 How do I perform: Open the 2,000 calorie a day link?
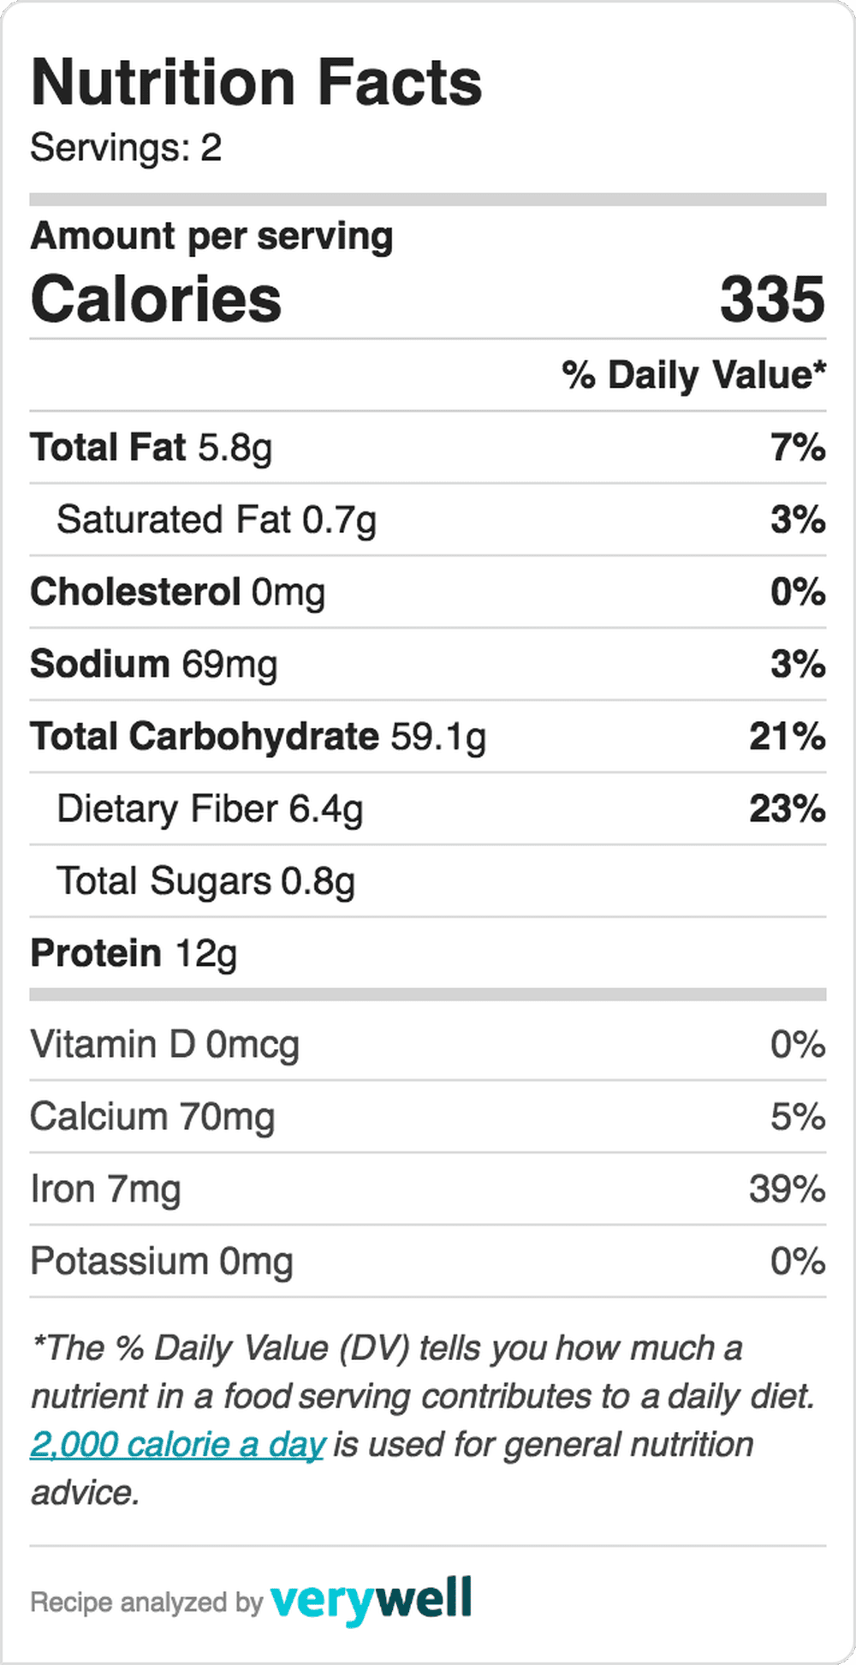177,1445
